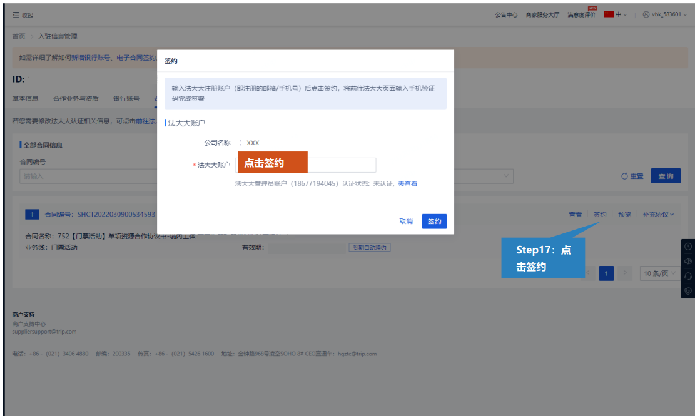The image size is (695, 418).
Task: Click the user avatar icon in header
Action: point(645,15)
